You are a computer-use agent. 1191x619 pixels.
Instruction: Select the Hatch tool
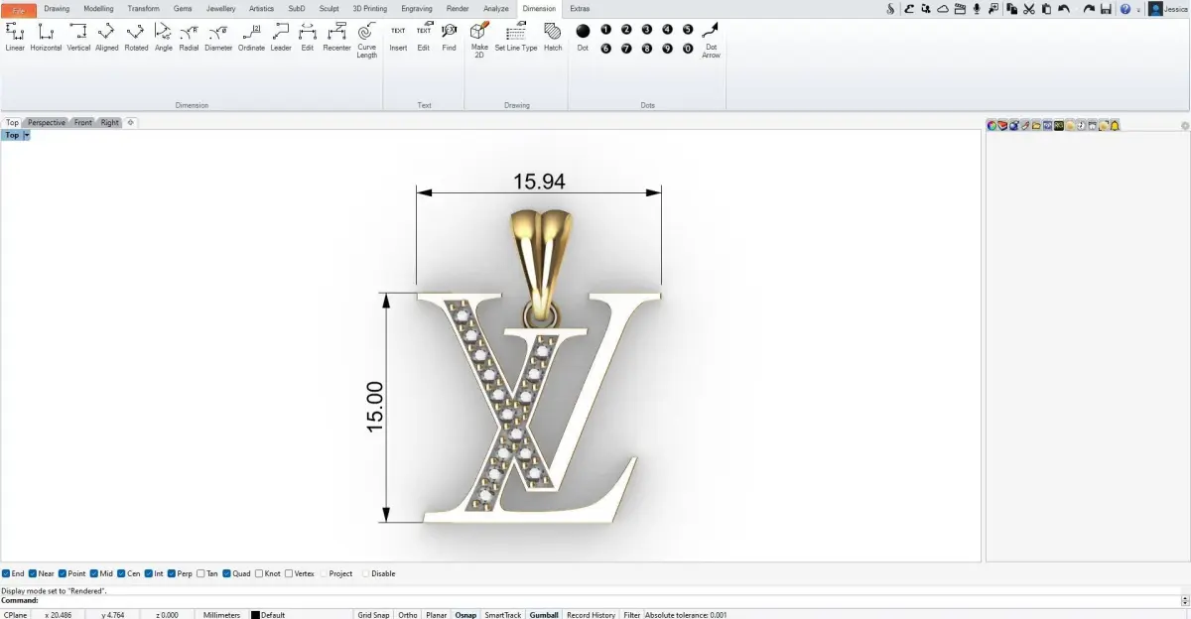point(553,37)
